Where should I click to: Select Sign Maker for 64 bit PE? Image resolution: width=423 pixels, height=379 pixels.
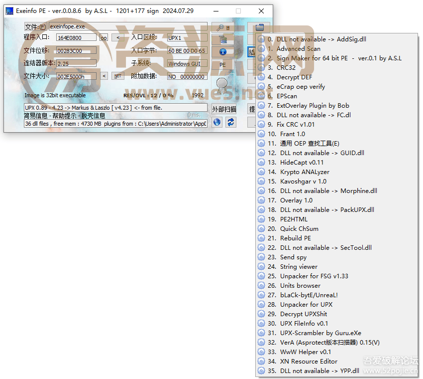336,58
